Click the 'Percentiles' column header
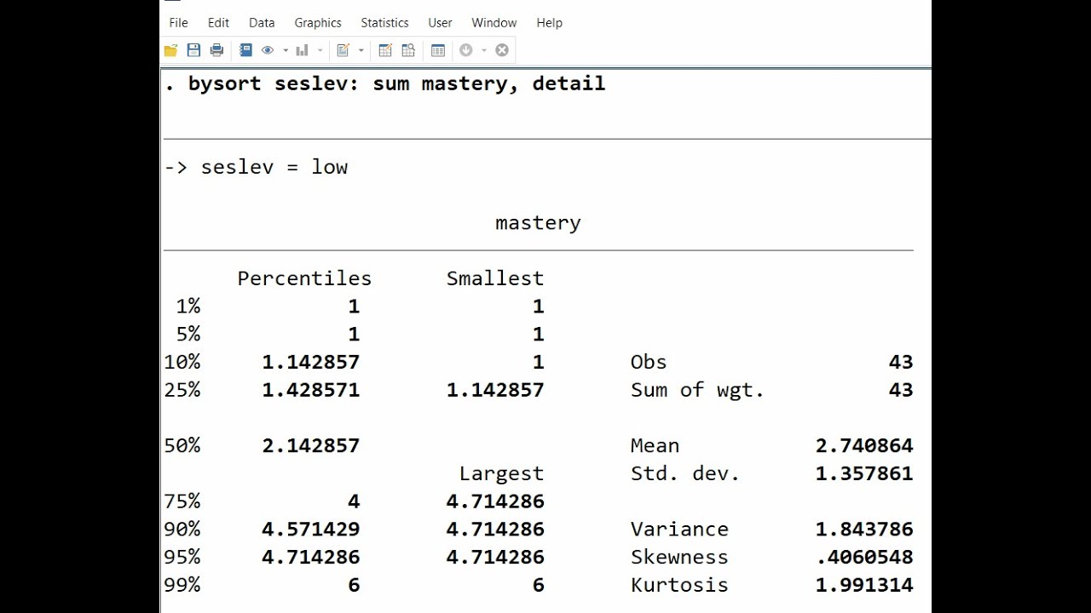 304,278
